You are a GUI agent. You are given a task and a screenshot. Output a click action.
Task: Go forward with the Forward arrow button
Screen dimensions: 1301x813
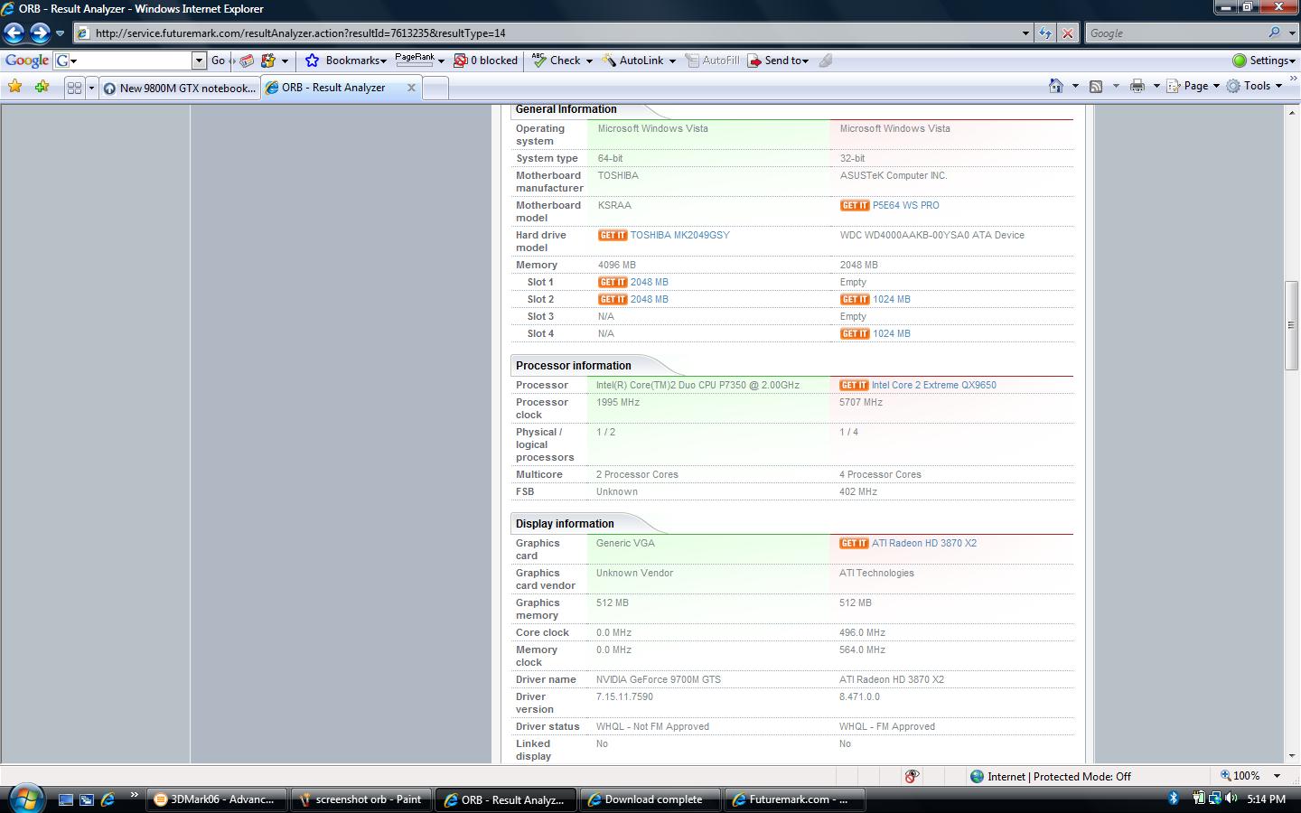(x=40, y=33)
